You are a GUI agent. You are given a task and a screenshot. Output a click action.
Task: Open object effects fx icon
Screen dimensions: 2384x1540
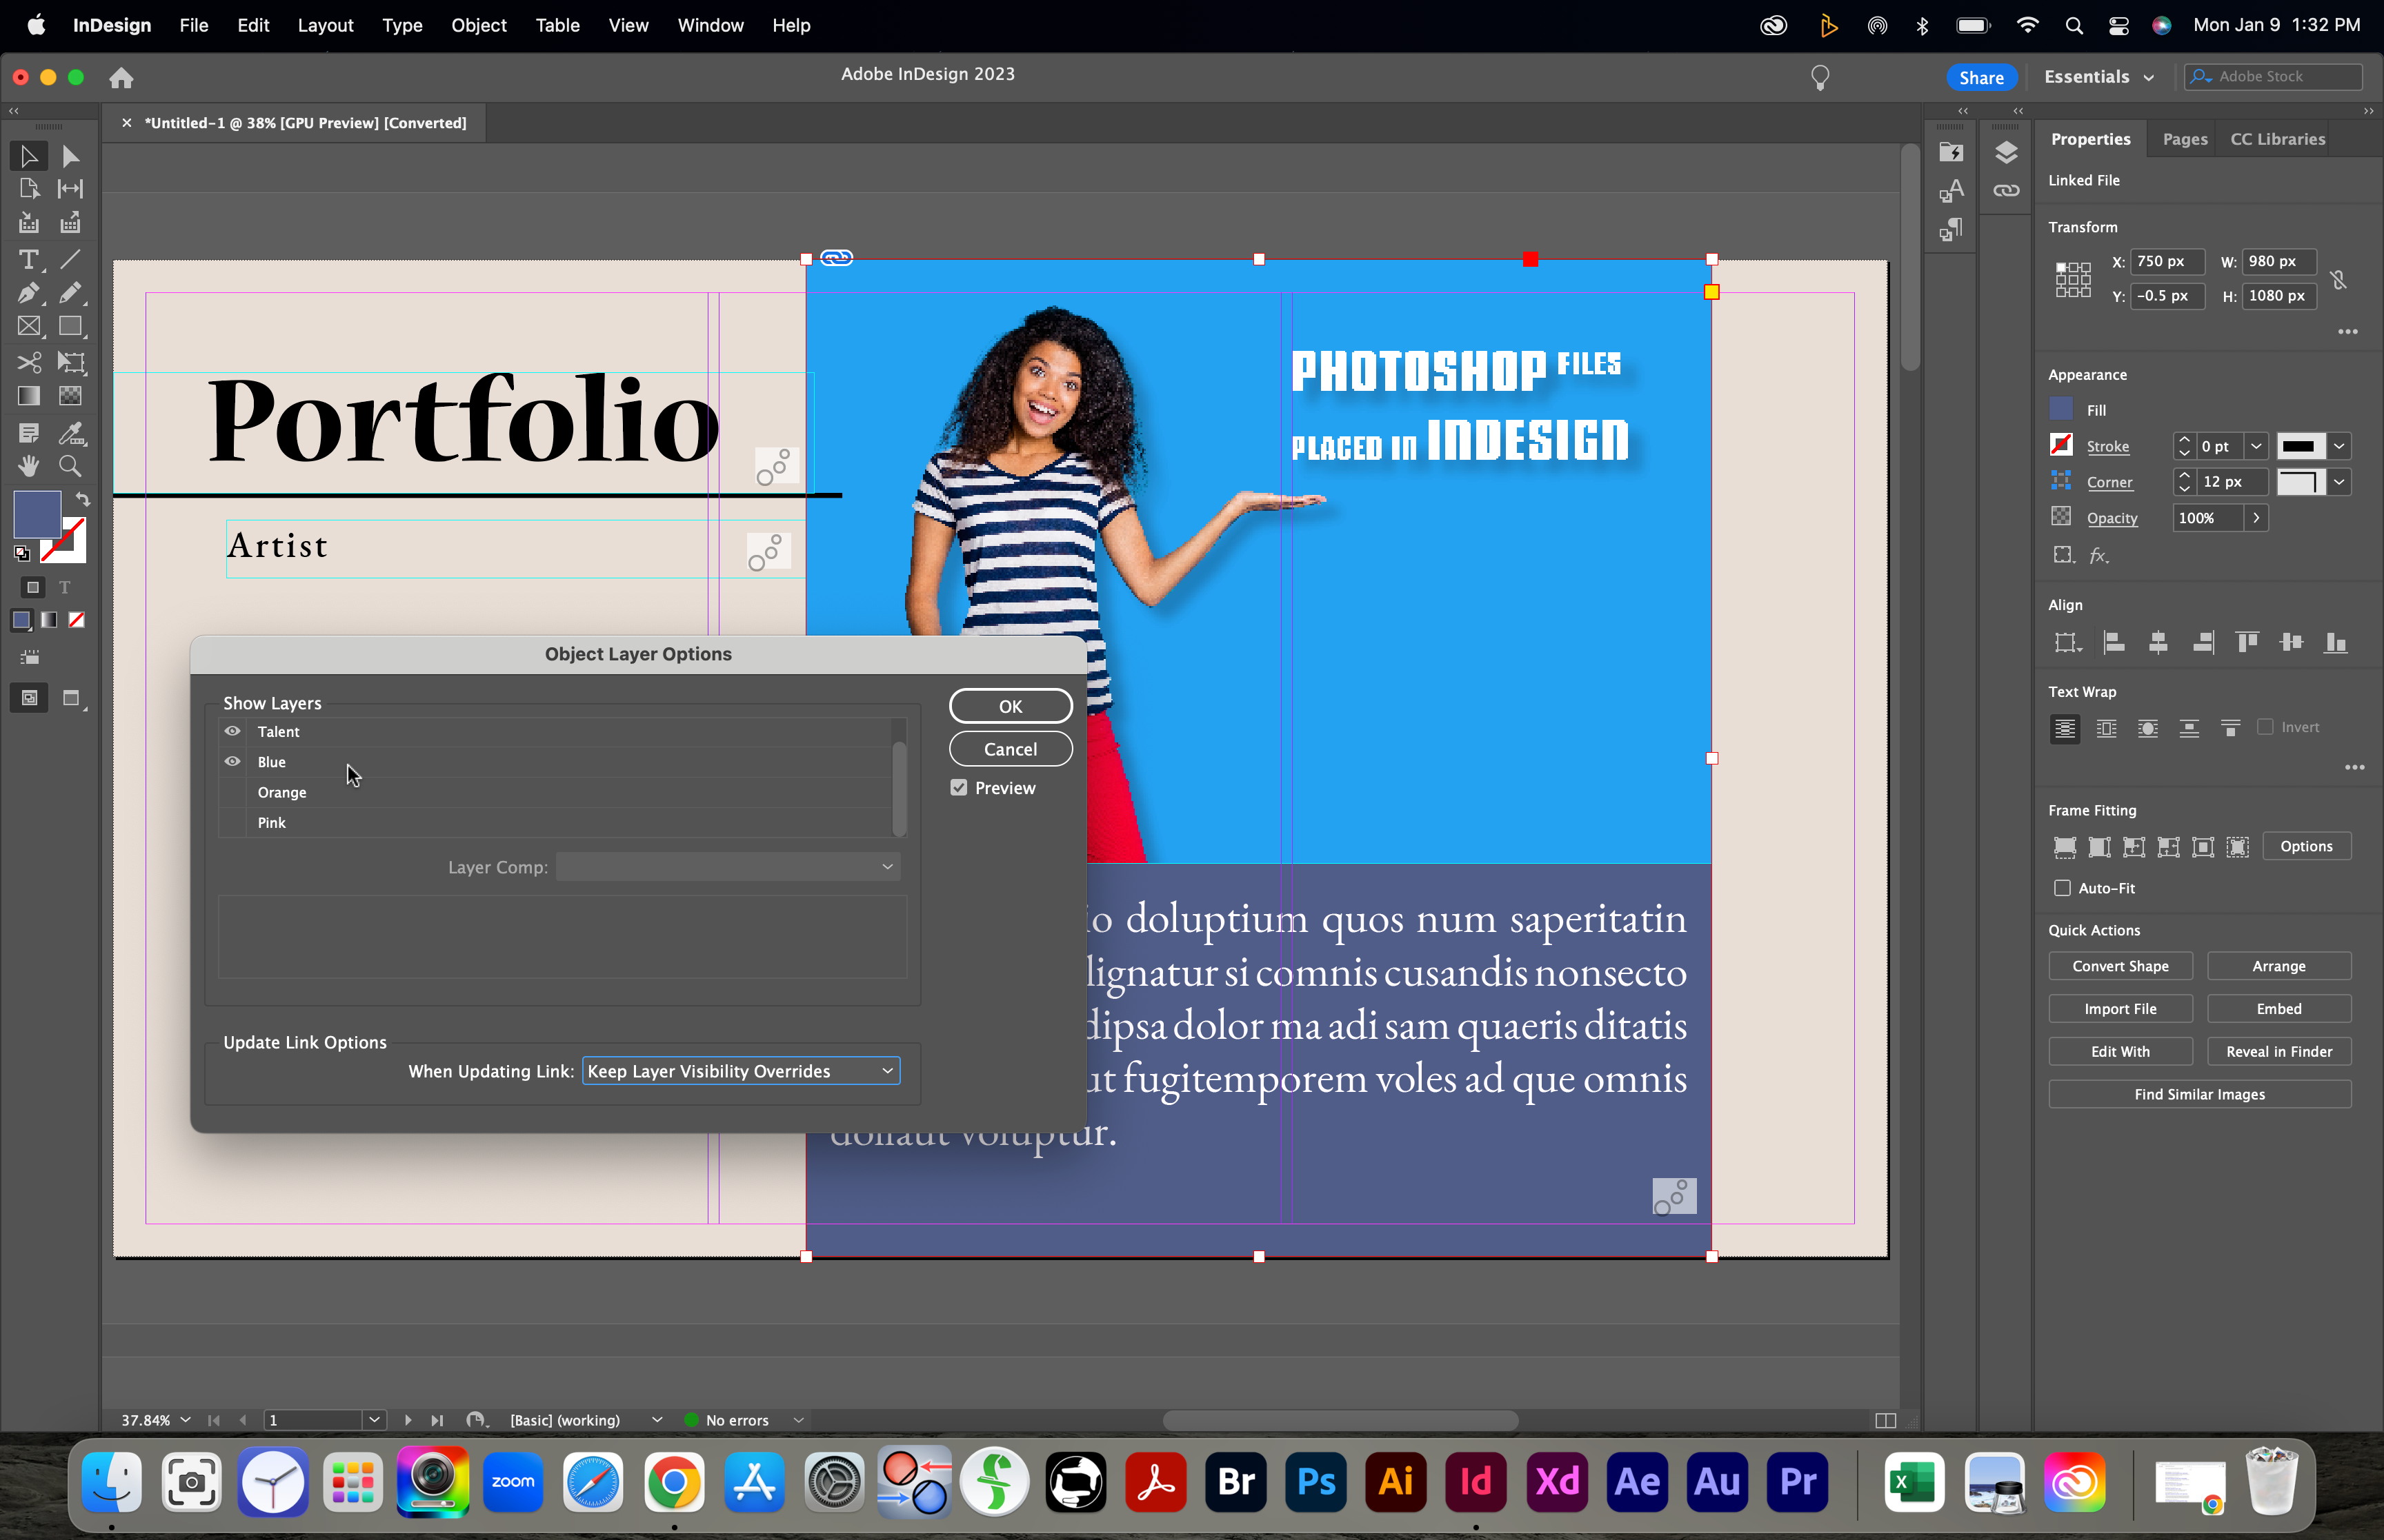(2099, 556)
